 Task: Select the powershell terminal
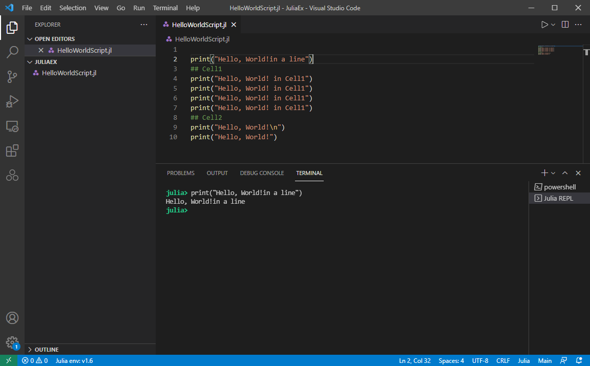pos(559,187)
